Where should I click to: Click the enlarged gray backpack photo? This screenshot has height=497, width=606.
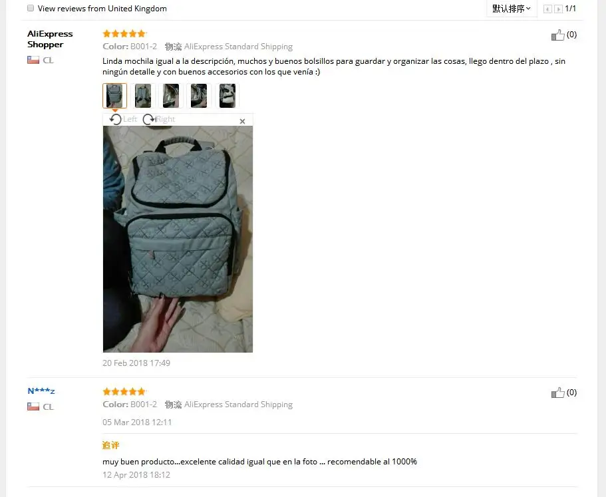click(178, 240)
